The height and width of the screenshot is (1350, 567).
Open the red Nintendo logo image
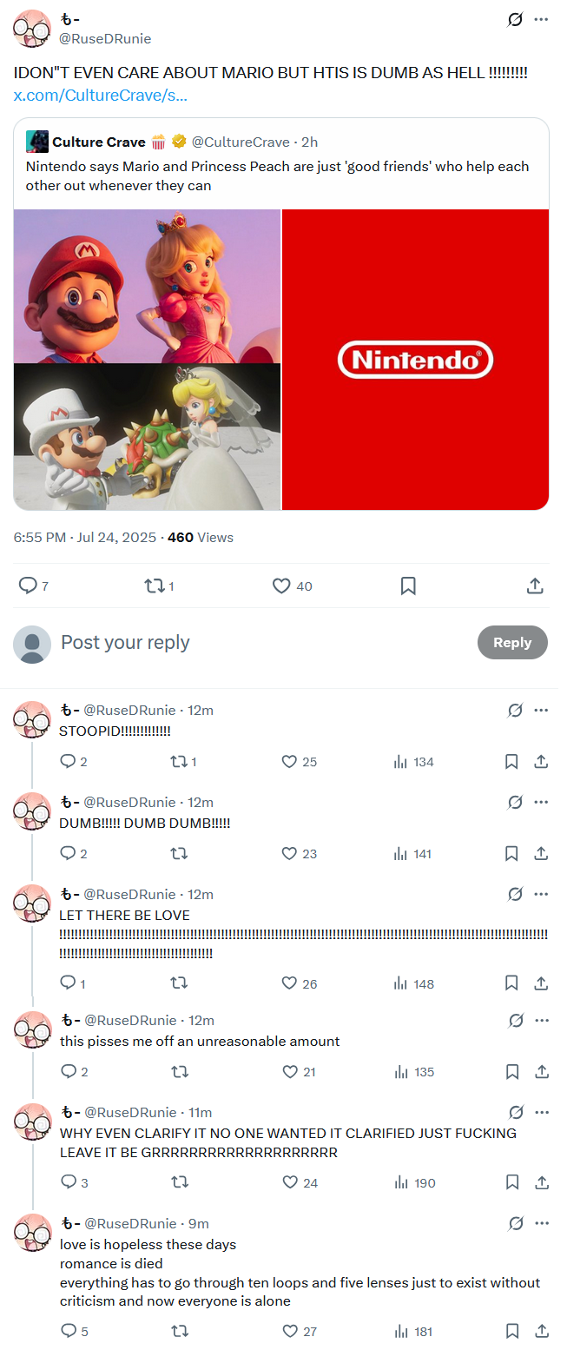[415, 360]
